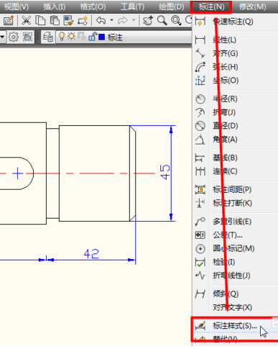The width and height of the screenshot is (278, 349).
Task: Toggle the layer lightbulb on/off icon
Action: (62, 37)
